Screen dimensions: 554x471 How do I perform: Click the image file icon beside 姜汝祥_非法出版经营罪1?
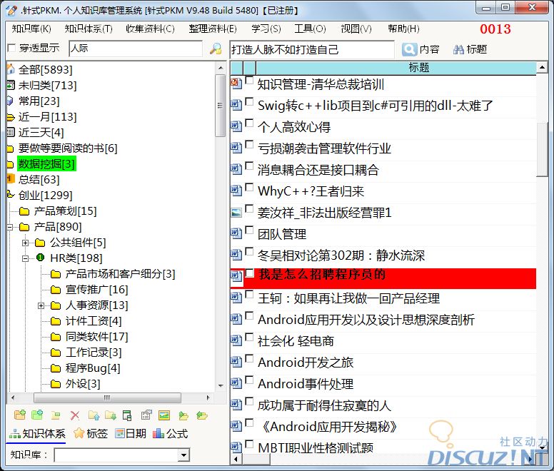(236, 212)
